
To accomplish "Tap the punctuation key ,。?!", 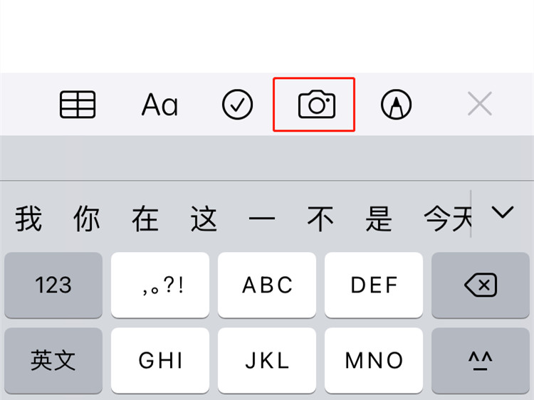I will (x=160, y=285).
